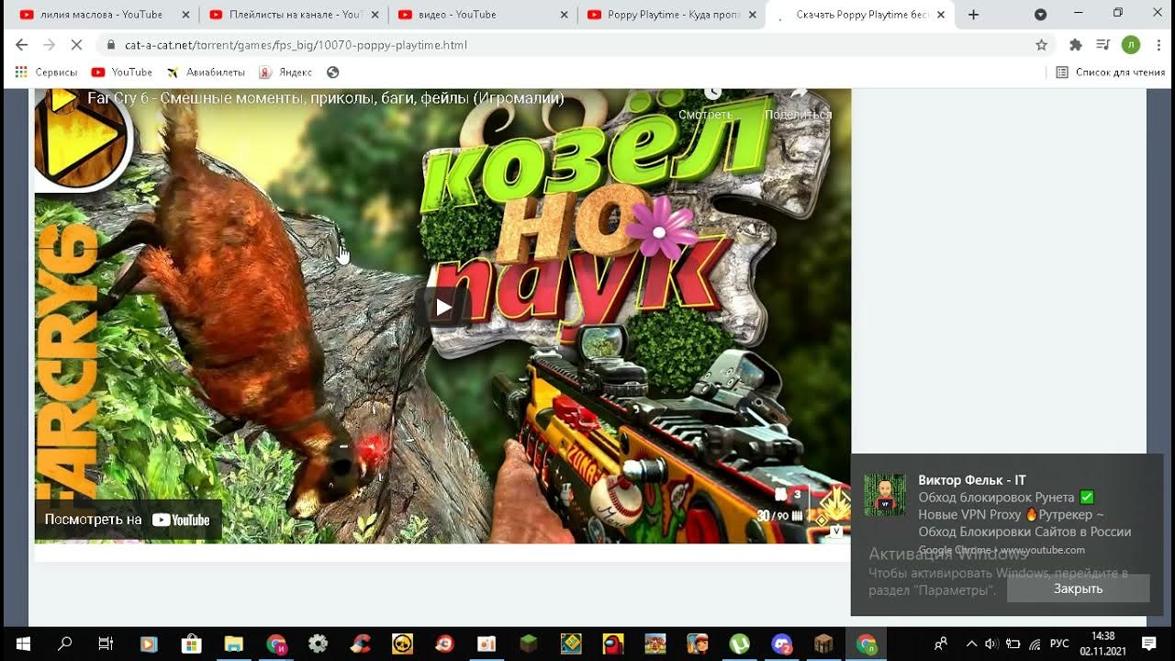Play the embedded Far Cry 6 video
This screenshot has height=661, width=1175.
pyautogui.click(x=443, y=308)
